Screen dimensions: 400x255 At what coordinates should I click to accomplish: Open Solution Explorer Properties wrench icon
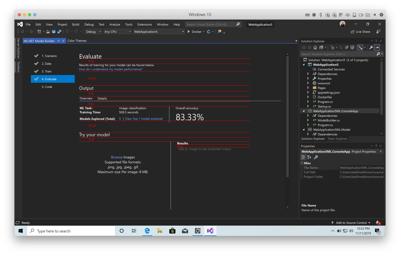point(371,47)
